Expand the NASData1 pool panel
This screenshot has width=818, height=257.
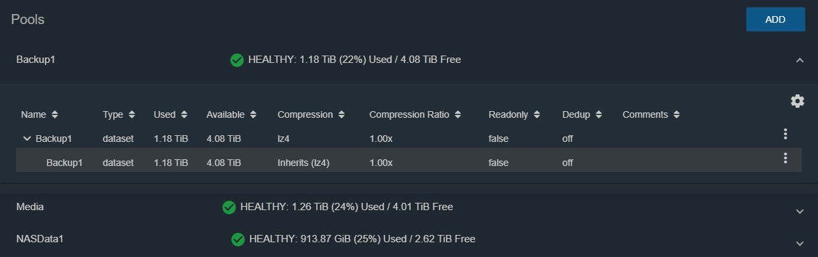pos(799,243)
